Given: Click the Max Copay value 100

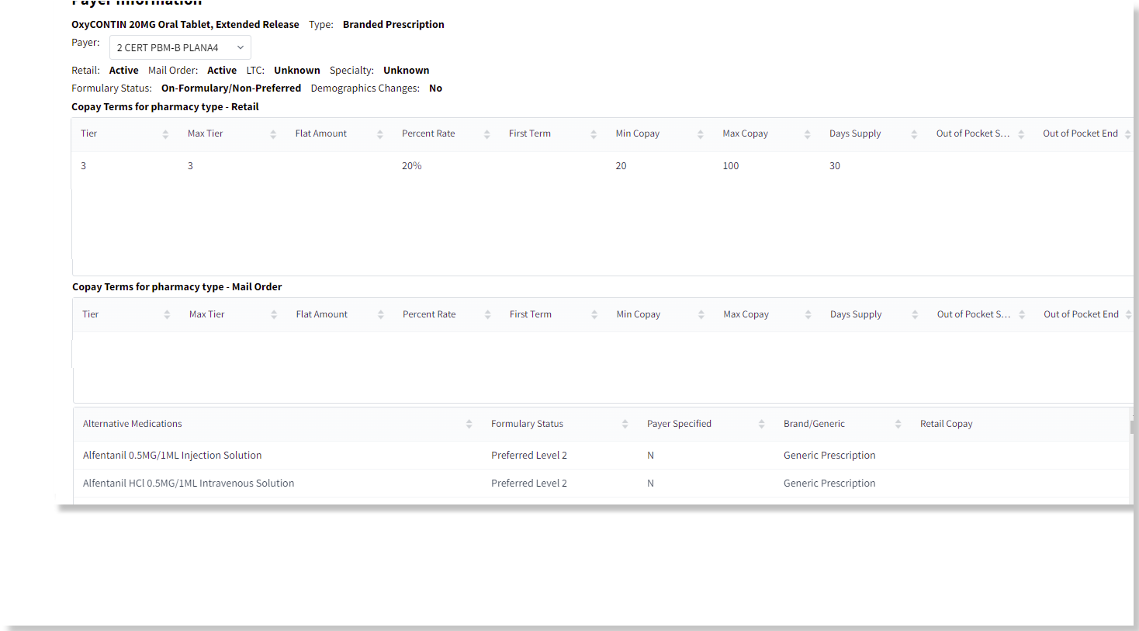Looking at the screenshot, I should tap(731, 166).
